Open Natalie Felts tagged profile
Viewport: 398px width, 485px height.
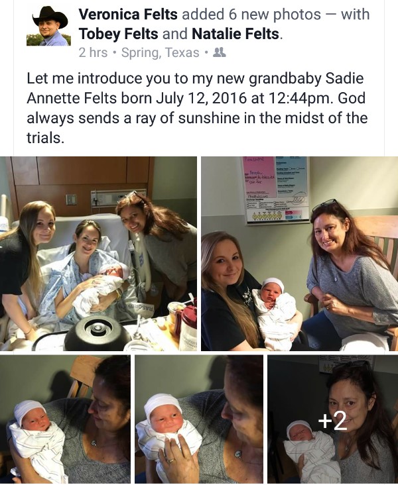click(235, 33)
